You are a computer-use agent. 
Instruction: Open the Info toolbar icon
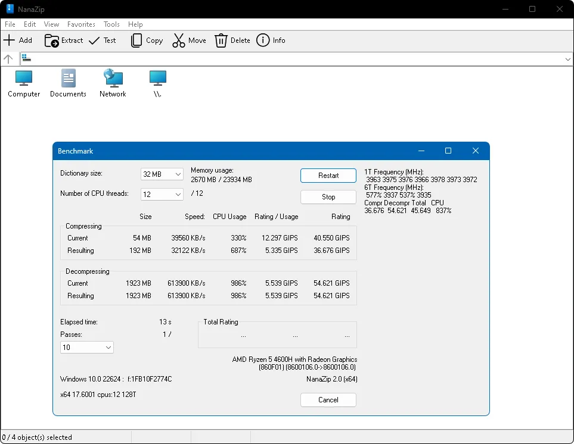[x=263, y=40]
